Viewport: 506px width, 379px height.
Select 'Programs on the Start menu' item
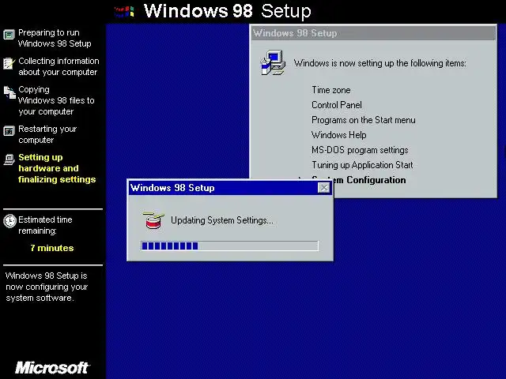point(364,120)
